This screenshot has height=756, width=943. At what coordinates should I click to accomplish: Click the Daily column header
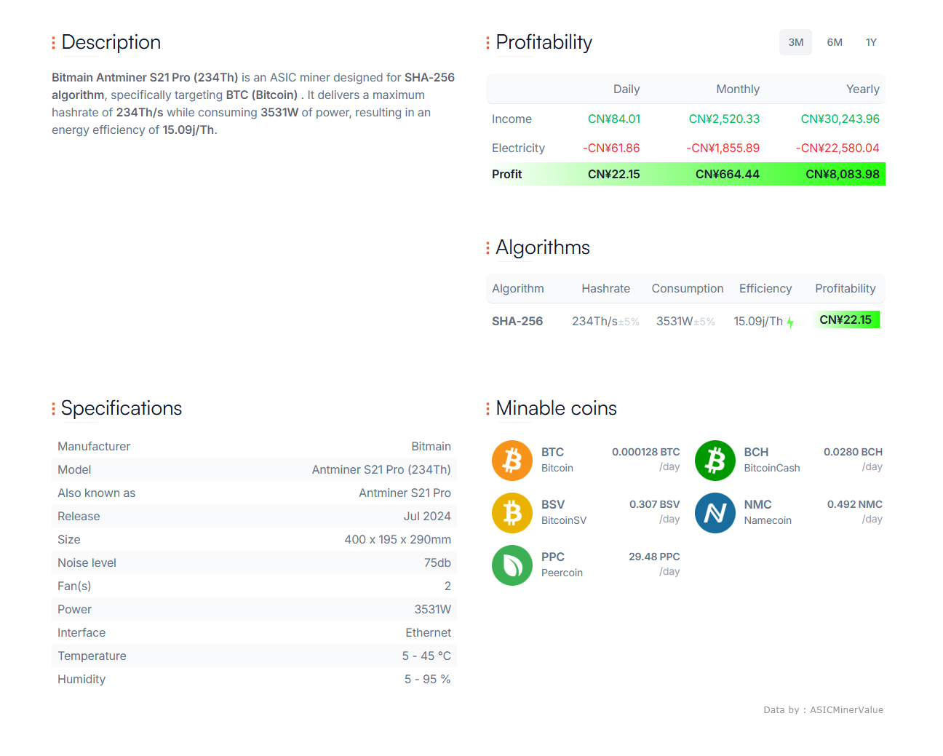(626, 89)
